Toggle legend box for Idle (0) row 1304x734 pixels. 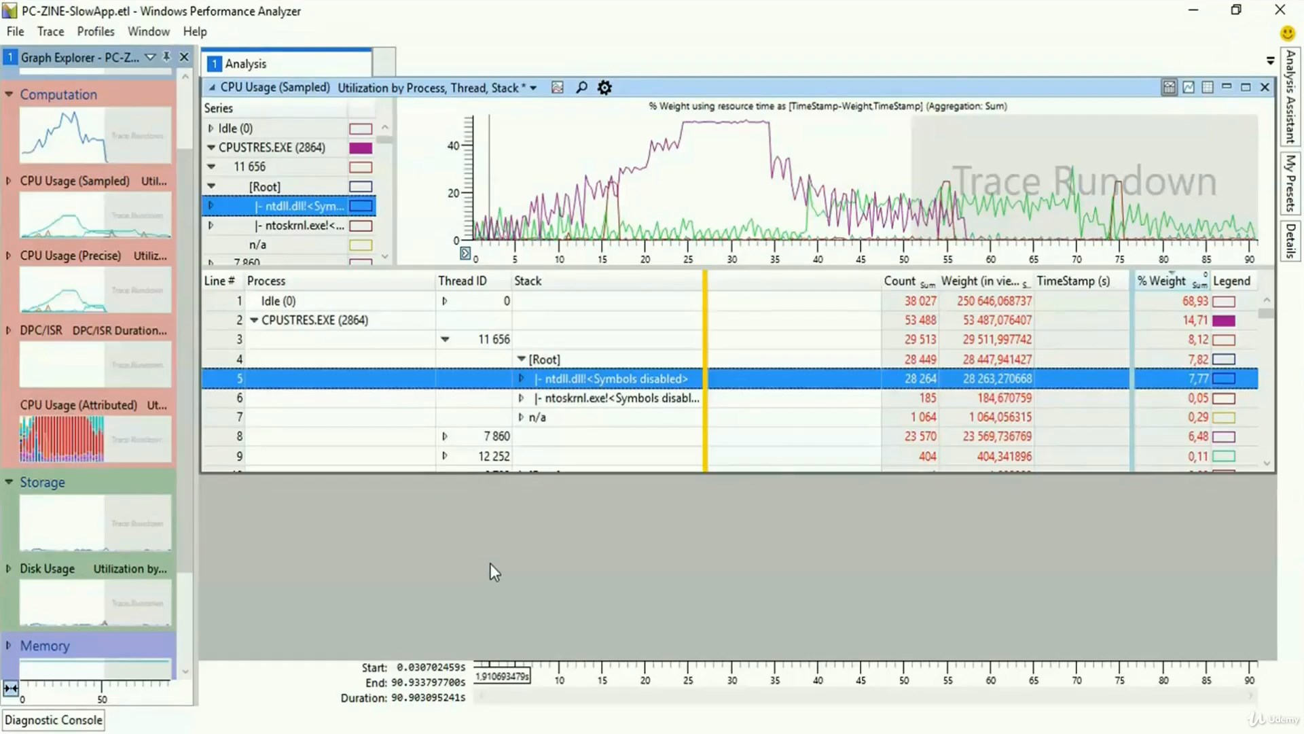coord(1224,301)
